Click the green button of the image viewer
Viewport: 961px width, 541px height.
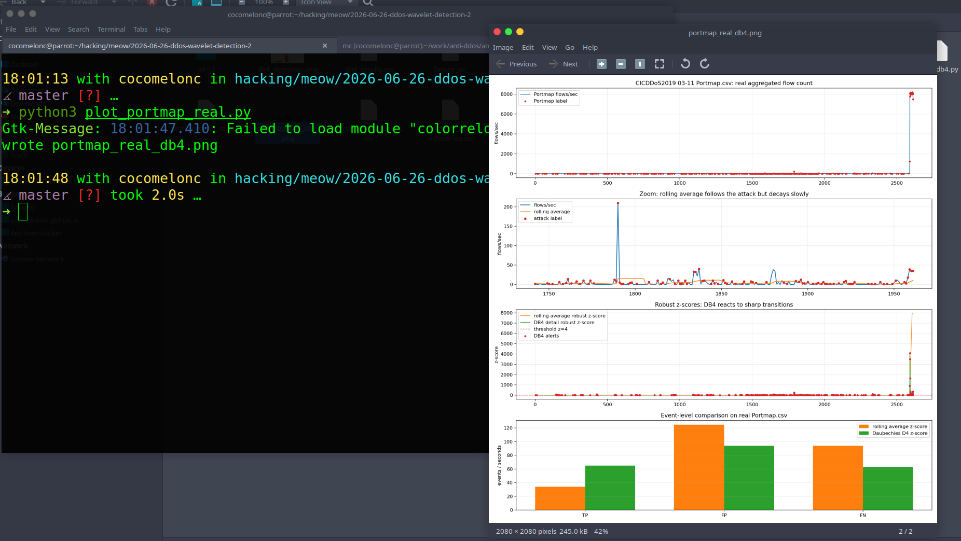[x=509, y=32]
